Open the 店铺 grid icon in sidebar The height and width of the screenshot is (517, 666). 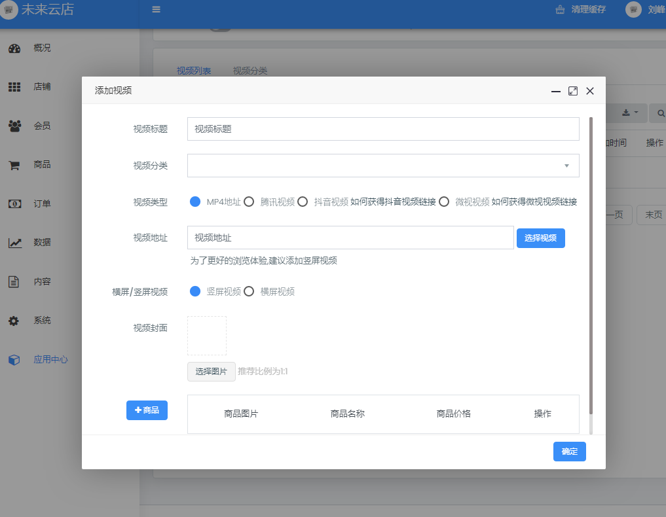pos(14,87)
